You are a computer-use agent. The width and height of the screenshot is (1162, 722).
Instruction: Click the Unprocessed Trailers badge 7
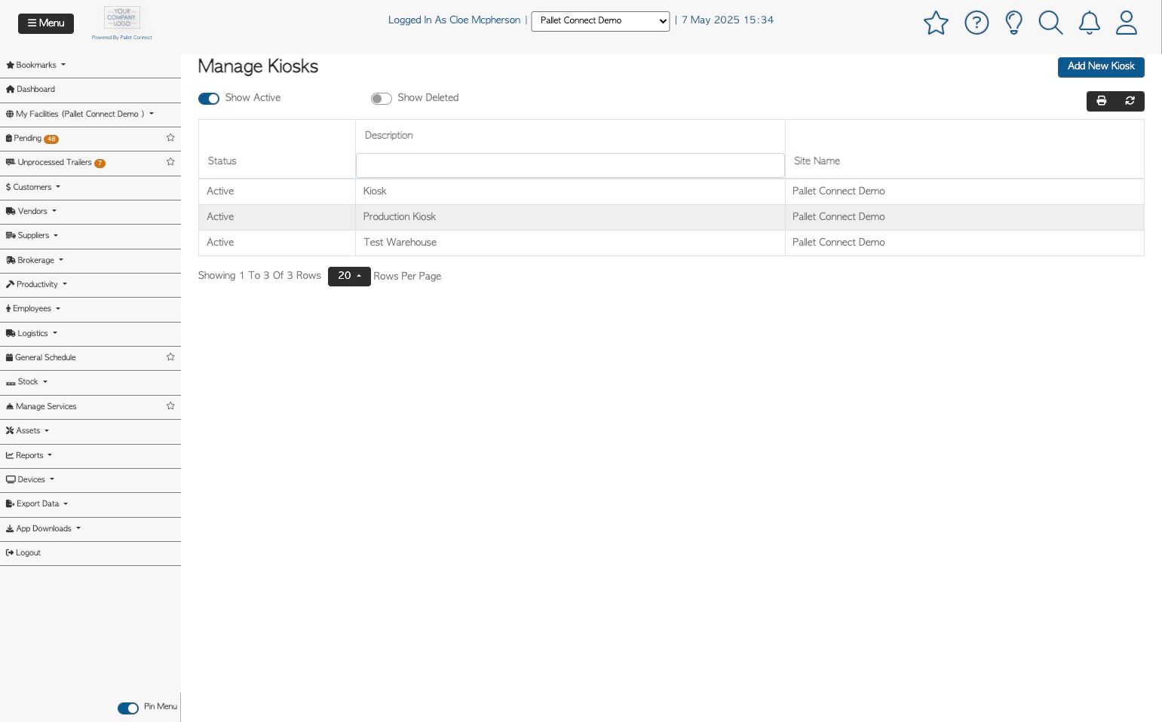coord(100,163)
